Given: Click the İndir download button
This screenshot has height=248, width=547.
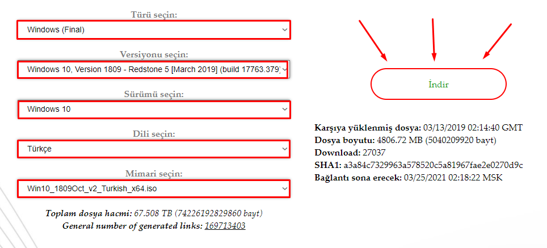Looking at the screenshot, I should pos(438,84).
